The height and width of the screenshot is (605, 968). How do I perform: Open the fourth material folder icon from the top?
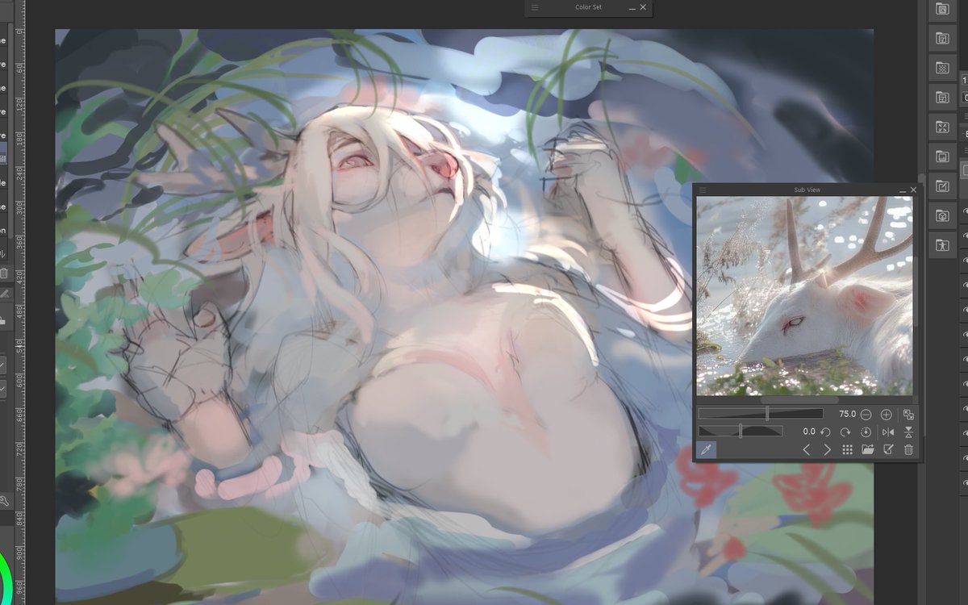942,98
